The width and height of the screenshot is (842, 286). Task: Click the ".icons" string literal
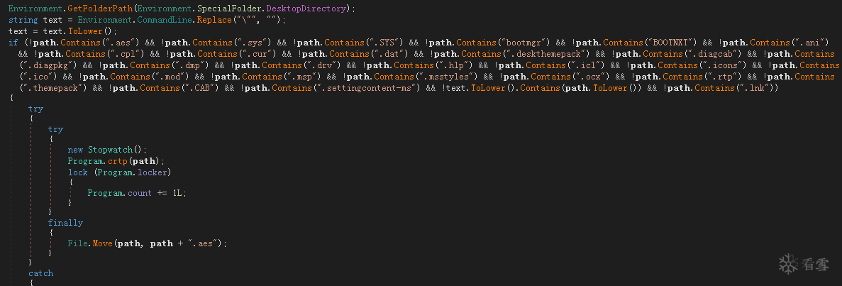click(725, 65)
